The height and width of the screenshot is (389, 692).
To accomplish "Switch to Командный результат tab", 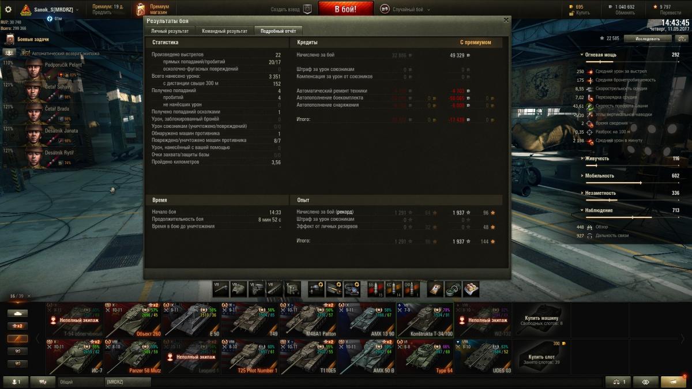I will click(x=224, y=31).
